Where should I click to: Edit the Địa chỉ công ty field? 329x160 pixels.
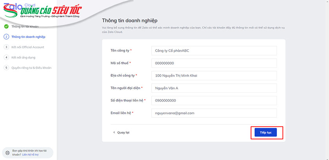click(214, 76)
